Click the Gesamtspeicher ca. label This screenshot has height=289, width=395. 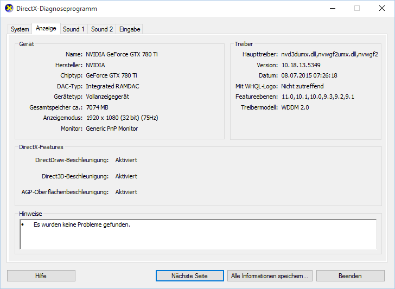pos(56,107)
